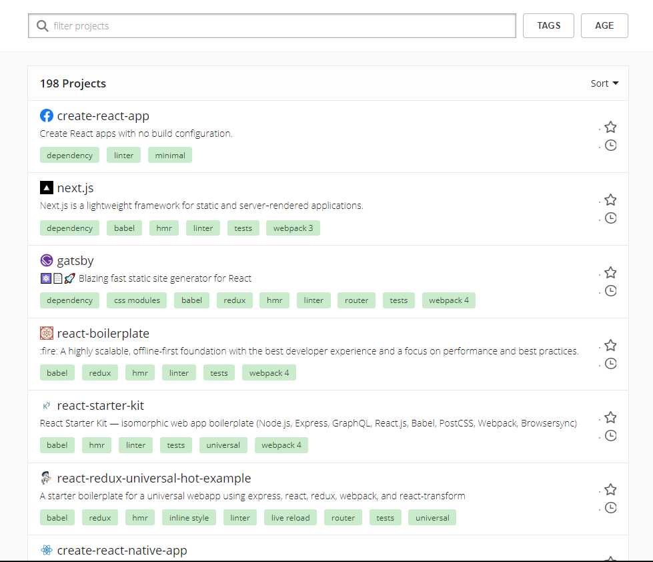653x562 pixels.
Task: Click the react-redux-universal-hot-example avatar icon
Action: pyautogui.click(x=46, y=478)
